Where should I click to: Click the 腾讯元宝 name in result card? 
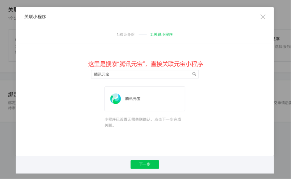point(133,99)
